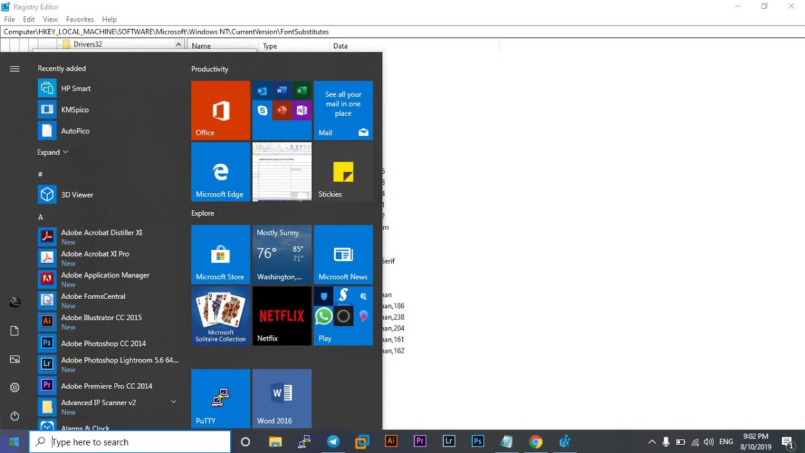
Task: Launch KMSpico from recently added
Action: pos(108,110)
